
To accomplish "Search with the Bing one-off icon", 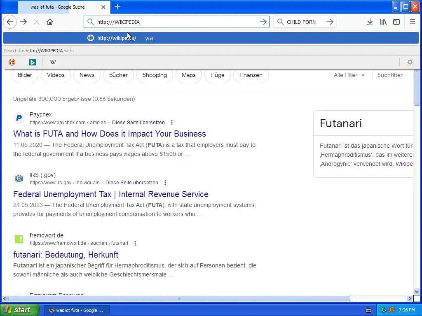I will 33,62.
